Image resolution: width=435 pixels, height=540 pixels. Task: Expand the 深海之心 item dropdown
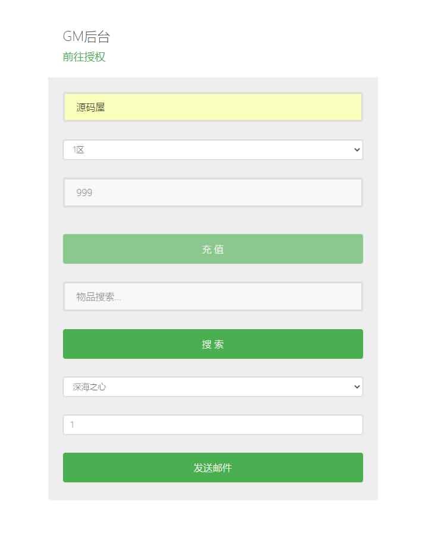(213, 387)
